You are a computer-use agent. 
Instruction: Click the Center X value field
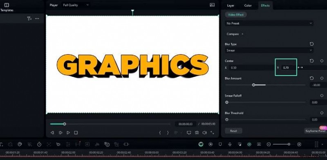click(x=252, y=67)
